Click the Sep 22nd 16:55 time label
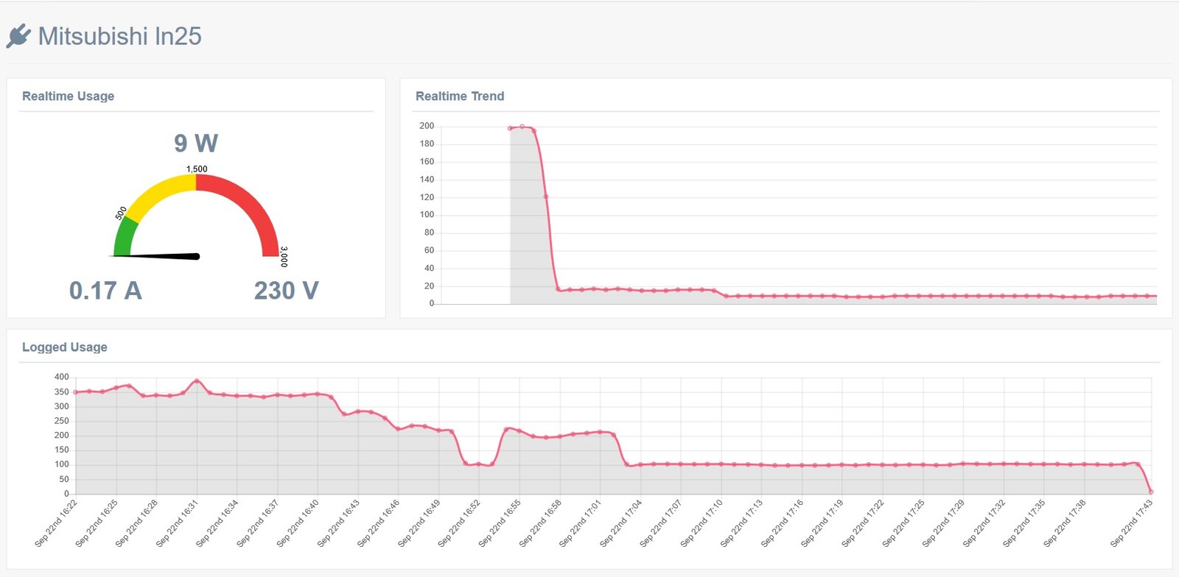The image size is (1179, 577). (500, 523)
